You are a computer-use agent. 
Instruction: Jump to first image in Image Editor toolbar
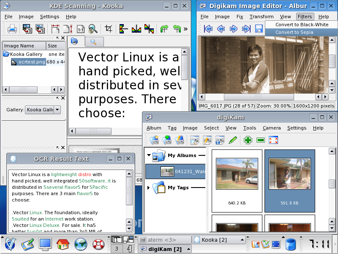point(208,29)
